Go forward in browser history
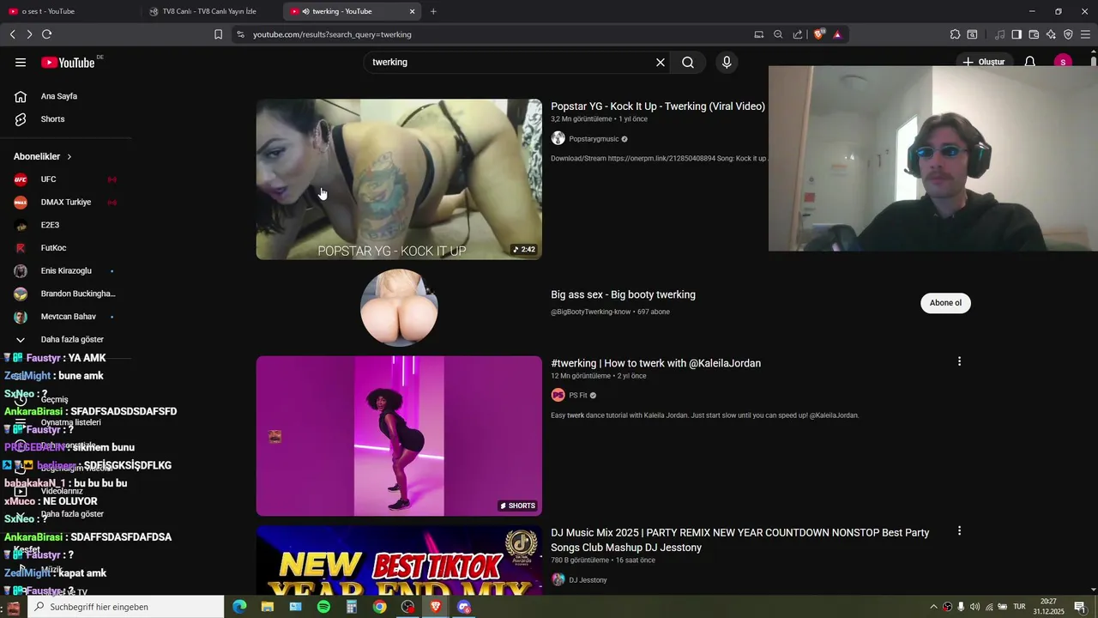Screen dimensions: 1098x618 click(x=29, y=34)
